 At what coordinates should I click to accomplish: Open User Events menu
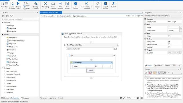[67, 5]
